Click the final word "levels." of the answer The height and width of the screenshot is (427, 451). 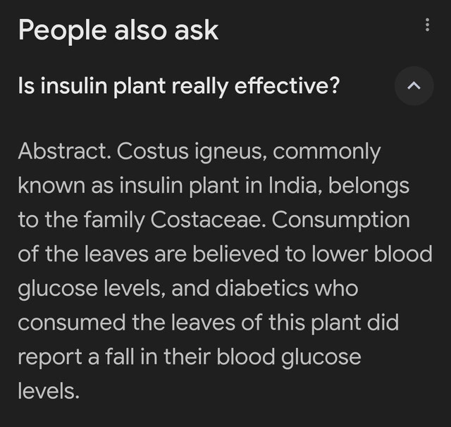click(x=49, y=391)
